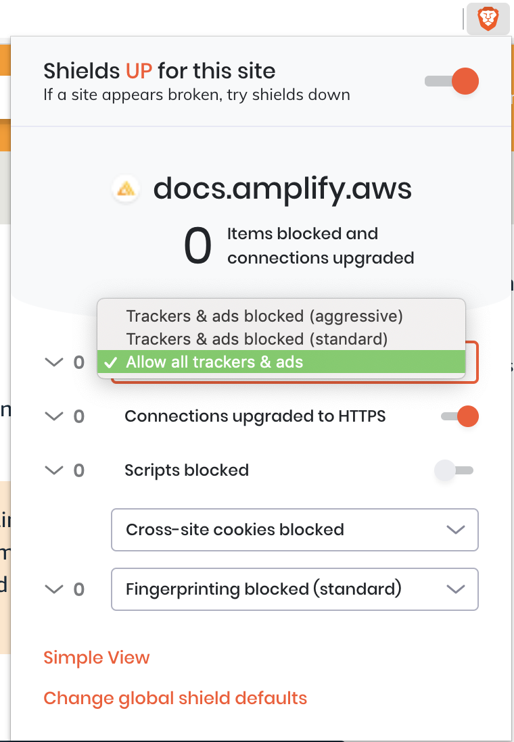Click the Brave lion Shields icon
Viewport: 514px width, 742px height.
click(x=488, y=19)
